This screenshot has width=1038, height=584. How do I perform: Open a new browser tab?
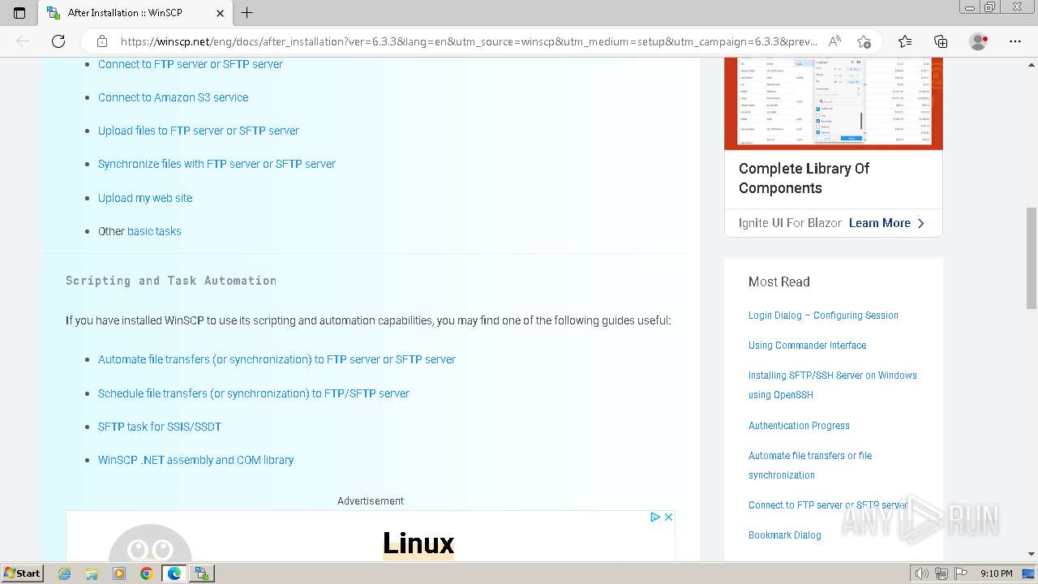247,12
